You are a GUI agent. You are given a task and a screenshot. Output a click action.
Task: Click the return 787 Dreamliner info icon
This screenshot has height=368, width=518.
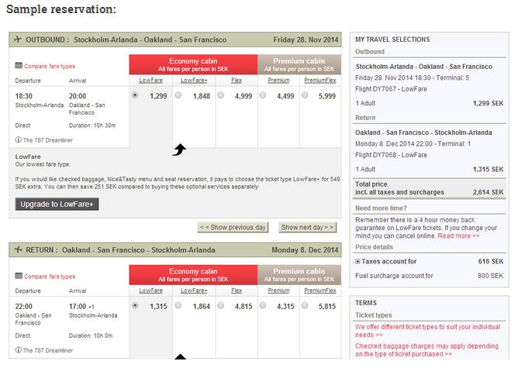click(18, 350)
